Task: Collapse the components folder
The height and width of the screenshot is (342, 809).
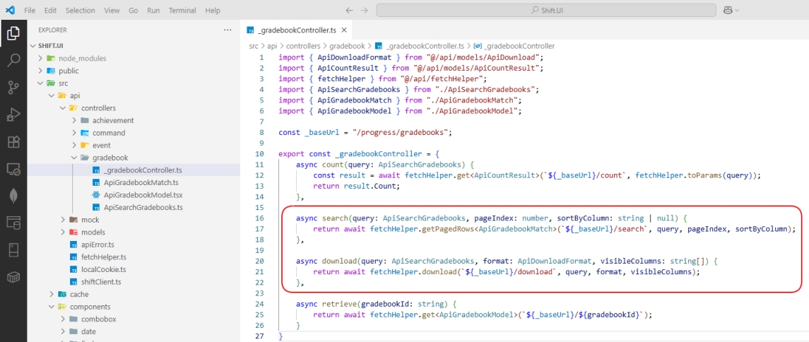Action: tap(52, 307)
